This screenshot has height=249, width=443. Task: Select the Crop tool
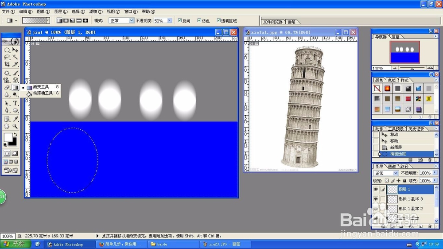[x=7, y=64]
